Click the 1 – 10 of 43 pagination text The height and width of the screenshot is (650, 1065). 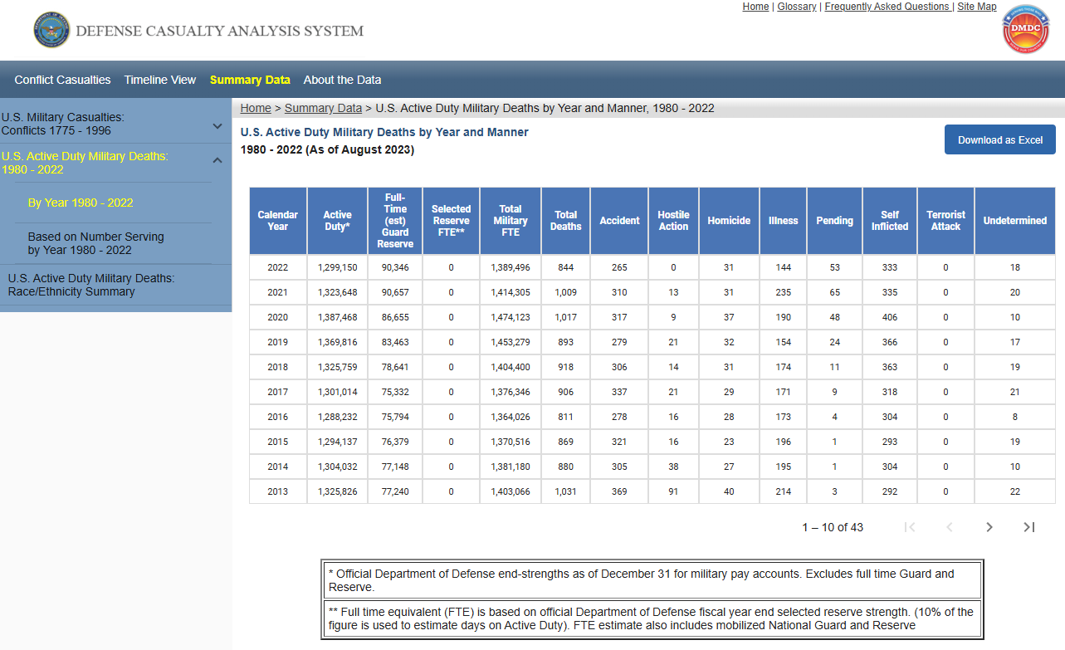pyautogui.click(x=833, y=527)
